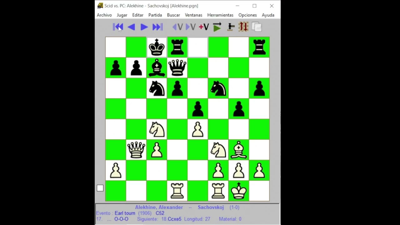Viewport: 400px width, 225px height.
Task: Click the enter variation icon
Action: tap(191, 27)
